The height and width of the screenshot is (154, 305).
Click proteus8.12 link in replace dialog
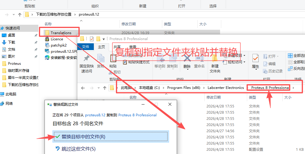tap(95, 115)
